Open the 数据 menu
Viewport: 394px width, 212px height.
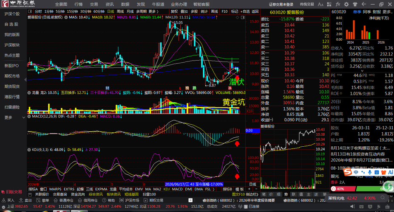pos(125,4)
